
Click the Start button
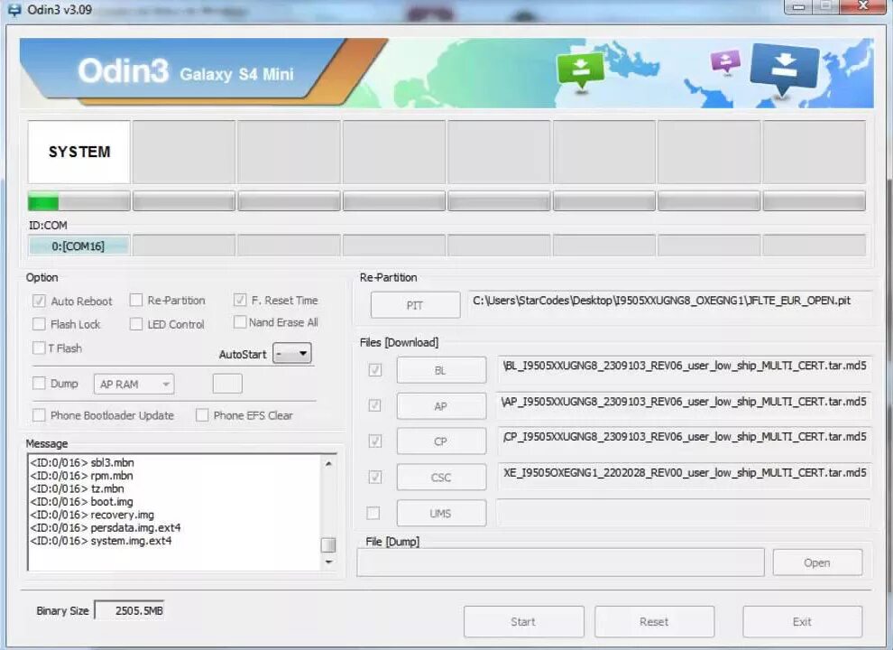point(524,621)
